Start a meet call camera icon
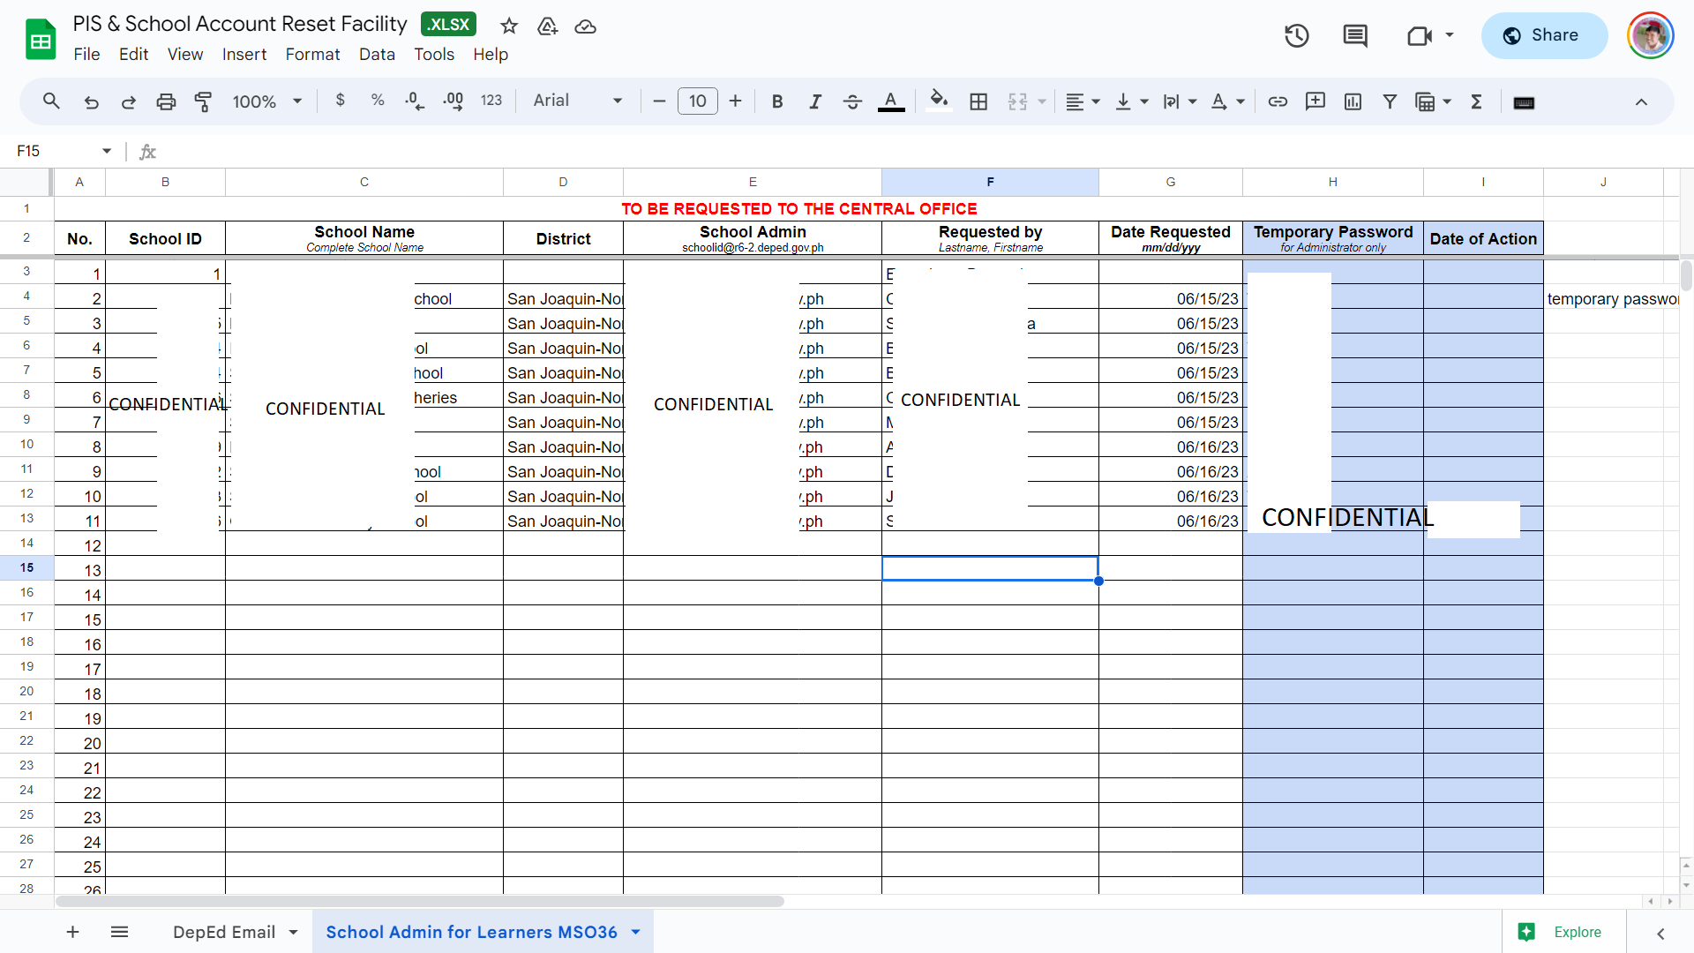 1419,35
